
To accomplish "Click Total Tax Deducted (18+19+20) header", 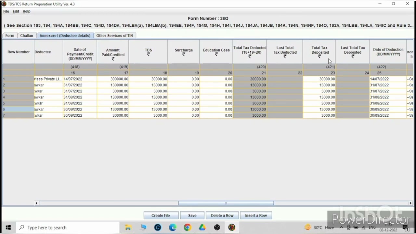I will [250, 52].
